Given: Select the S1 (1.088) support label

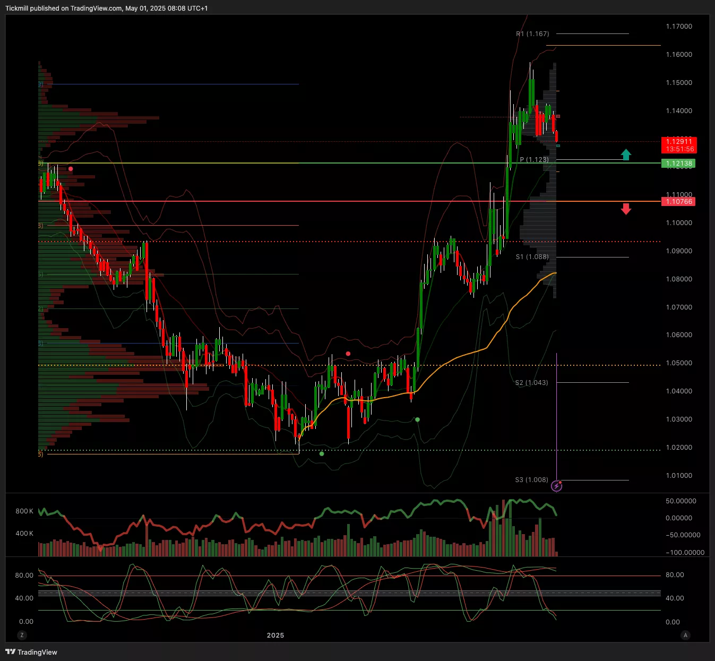Looking at the screenshot, I should 532,257.
